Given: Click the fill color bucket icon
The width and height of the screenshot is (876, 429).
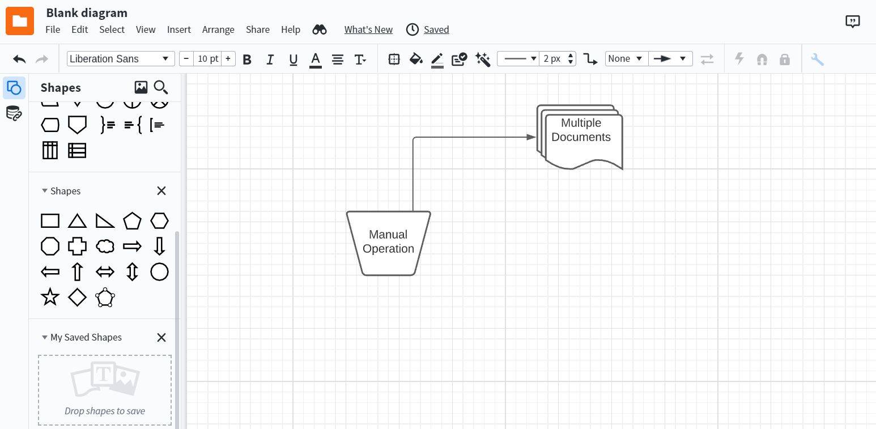Looking at the screenshot, I should pos(416,59).
